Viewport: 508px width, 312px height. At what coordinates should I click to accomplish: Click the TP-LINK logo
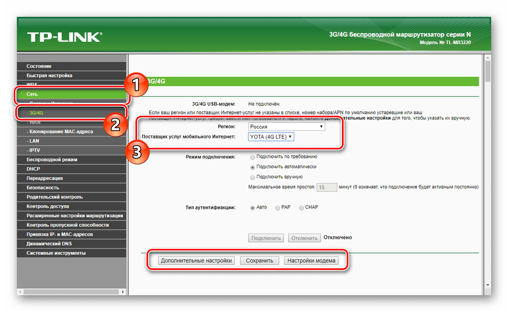click(x=64, y=37)
